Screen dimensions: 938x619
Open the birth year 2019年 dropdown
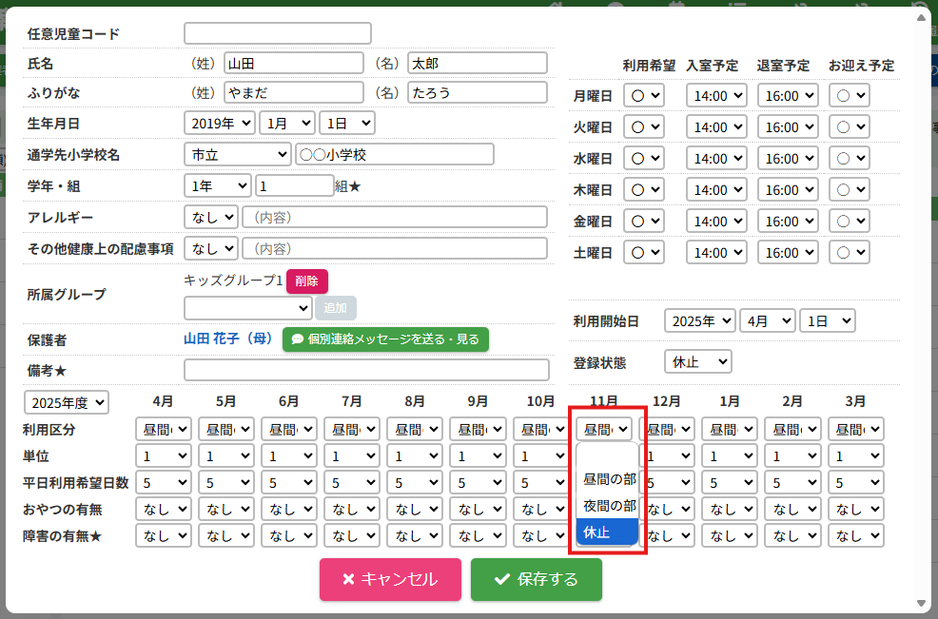tap(219, 124)
